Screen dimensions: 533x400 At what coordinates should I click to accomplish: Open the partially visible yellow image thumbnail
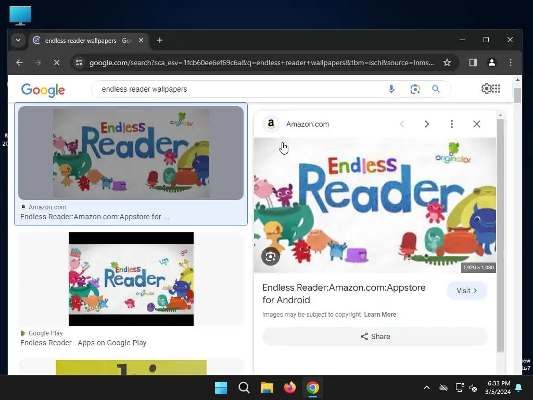131,367
